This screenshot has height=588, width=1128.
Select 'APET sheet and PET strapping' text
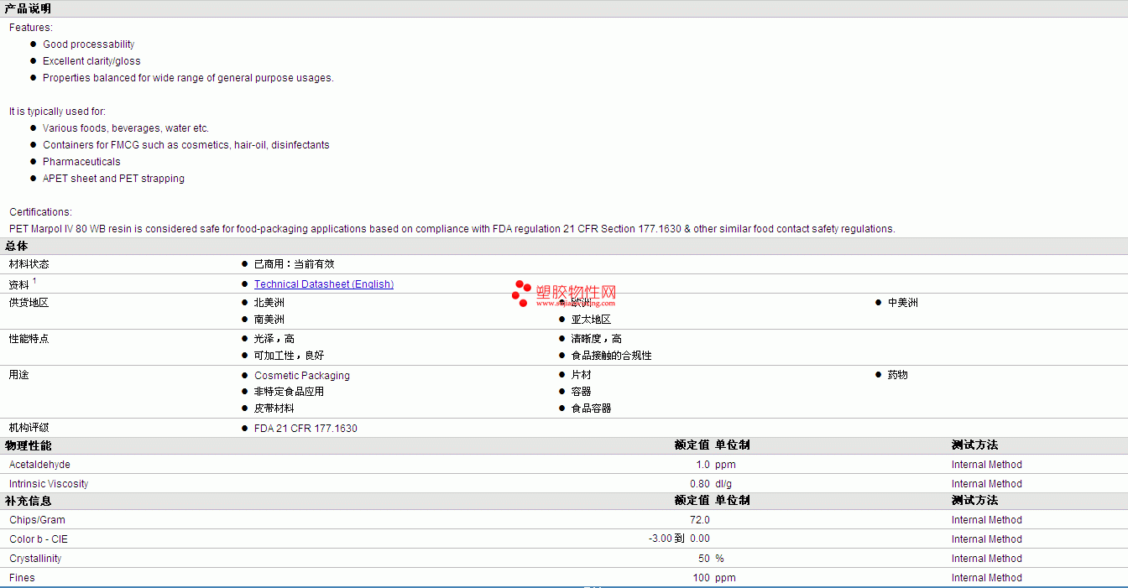113,179
